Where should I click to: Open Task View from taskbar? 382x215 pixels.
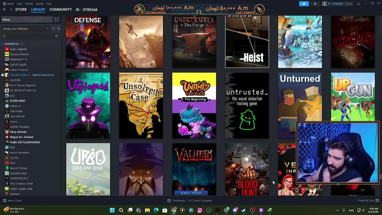pyautogui.click(x=130, y=210)
